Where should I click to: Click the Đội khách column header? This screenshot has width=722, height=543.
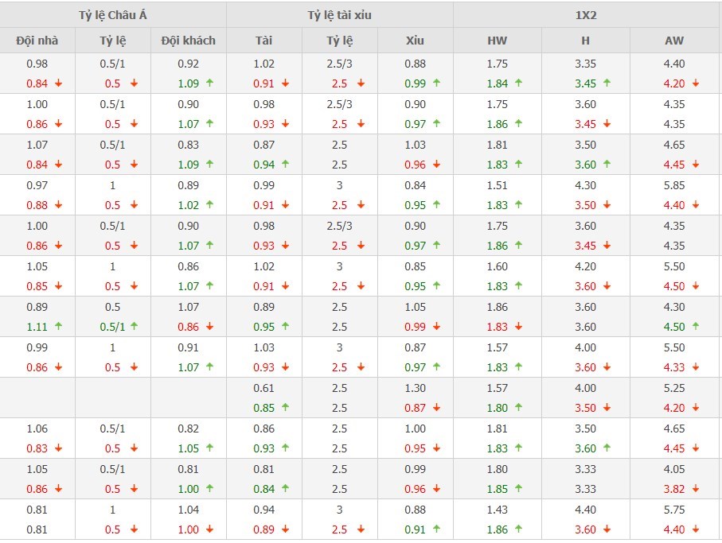[189, 41]
